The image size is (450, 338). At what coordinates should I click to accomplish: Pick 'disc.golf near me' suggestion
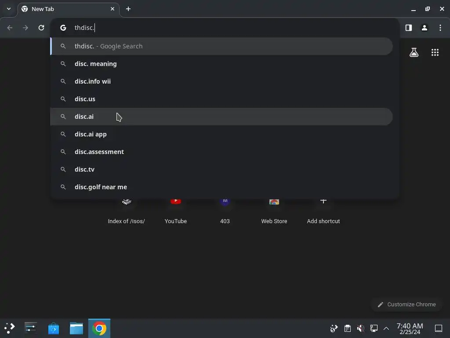221,187
